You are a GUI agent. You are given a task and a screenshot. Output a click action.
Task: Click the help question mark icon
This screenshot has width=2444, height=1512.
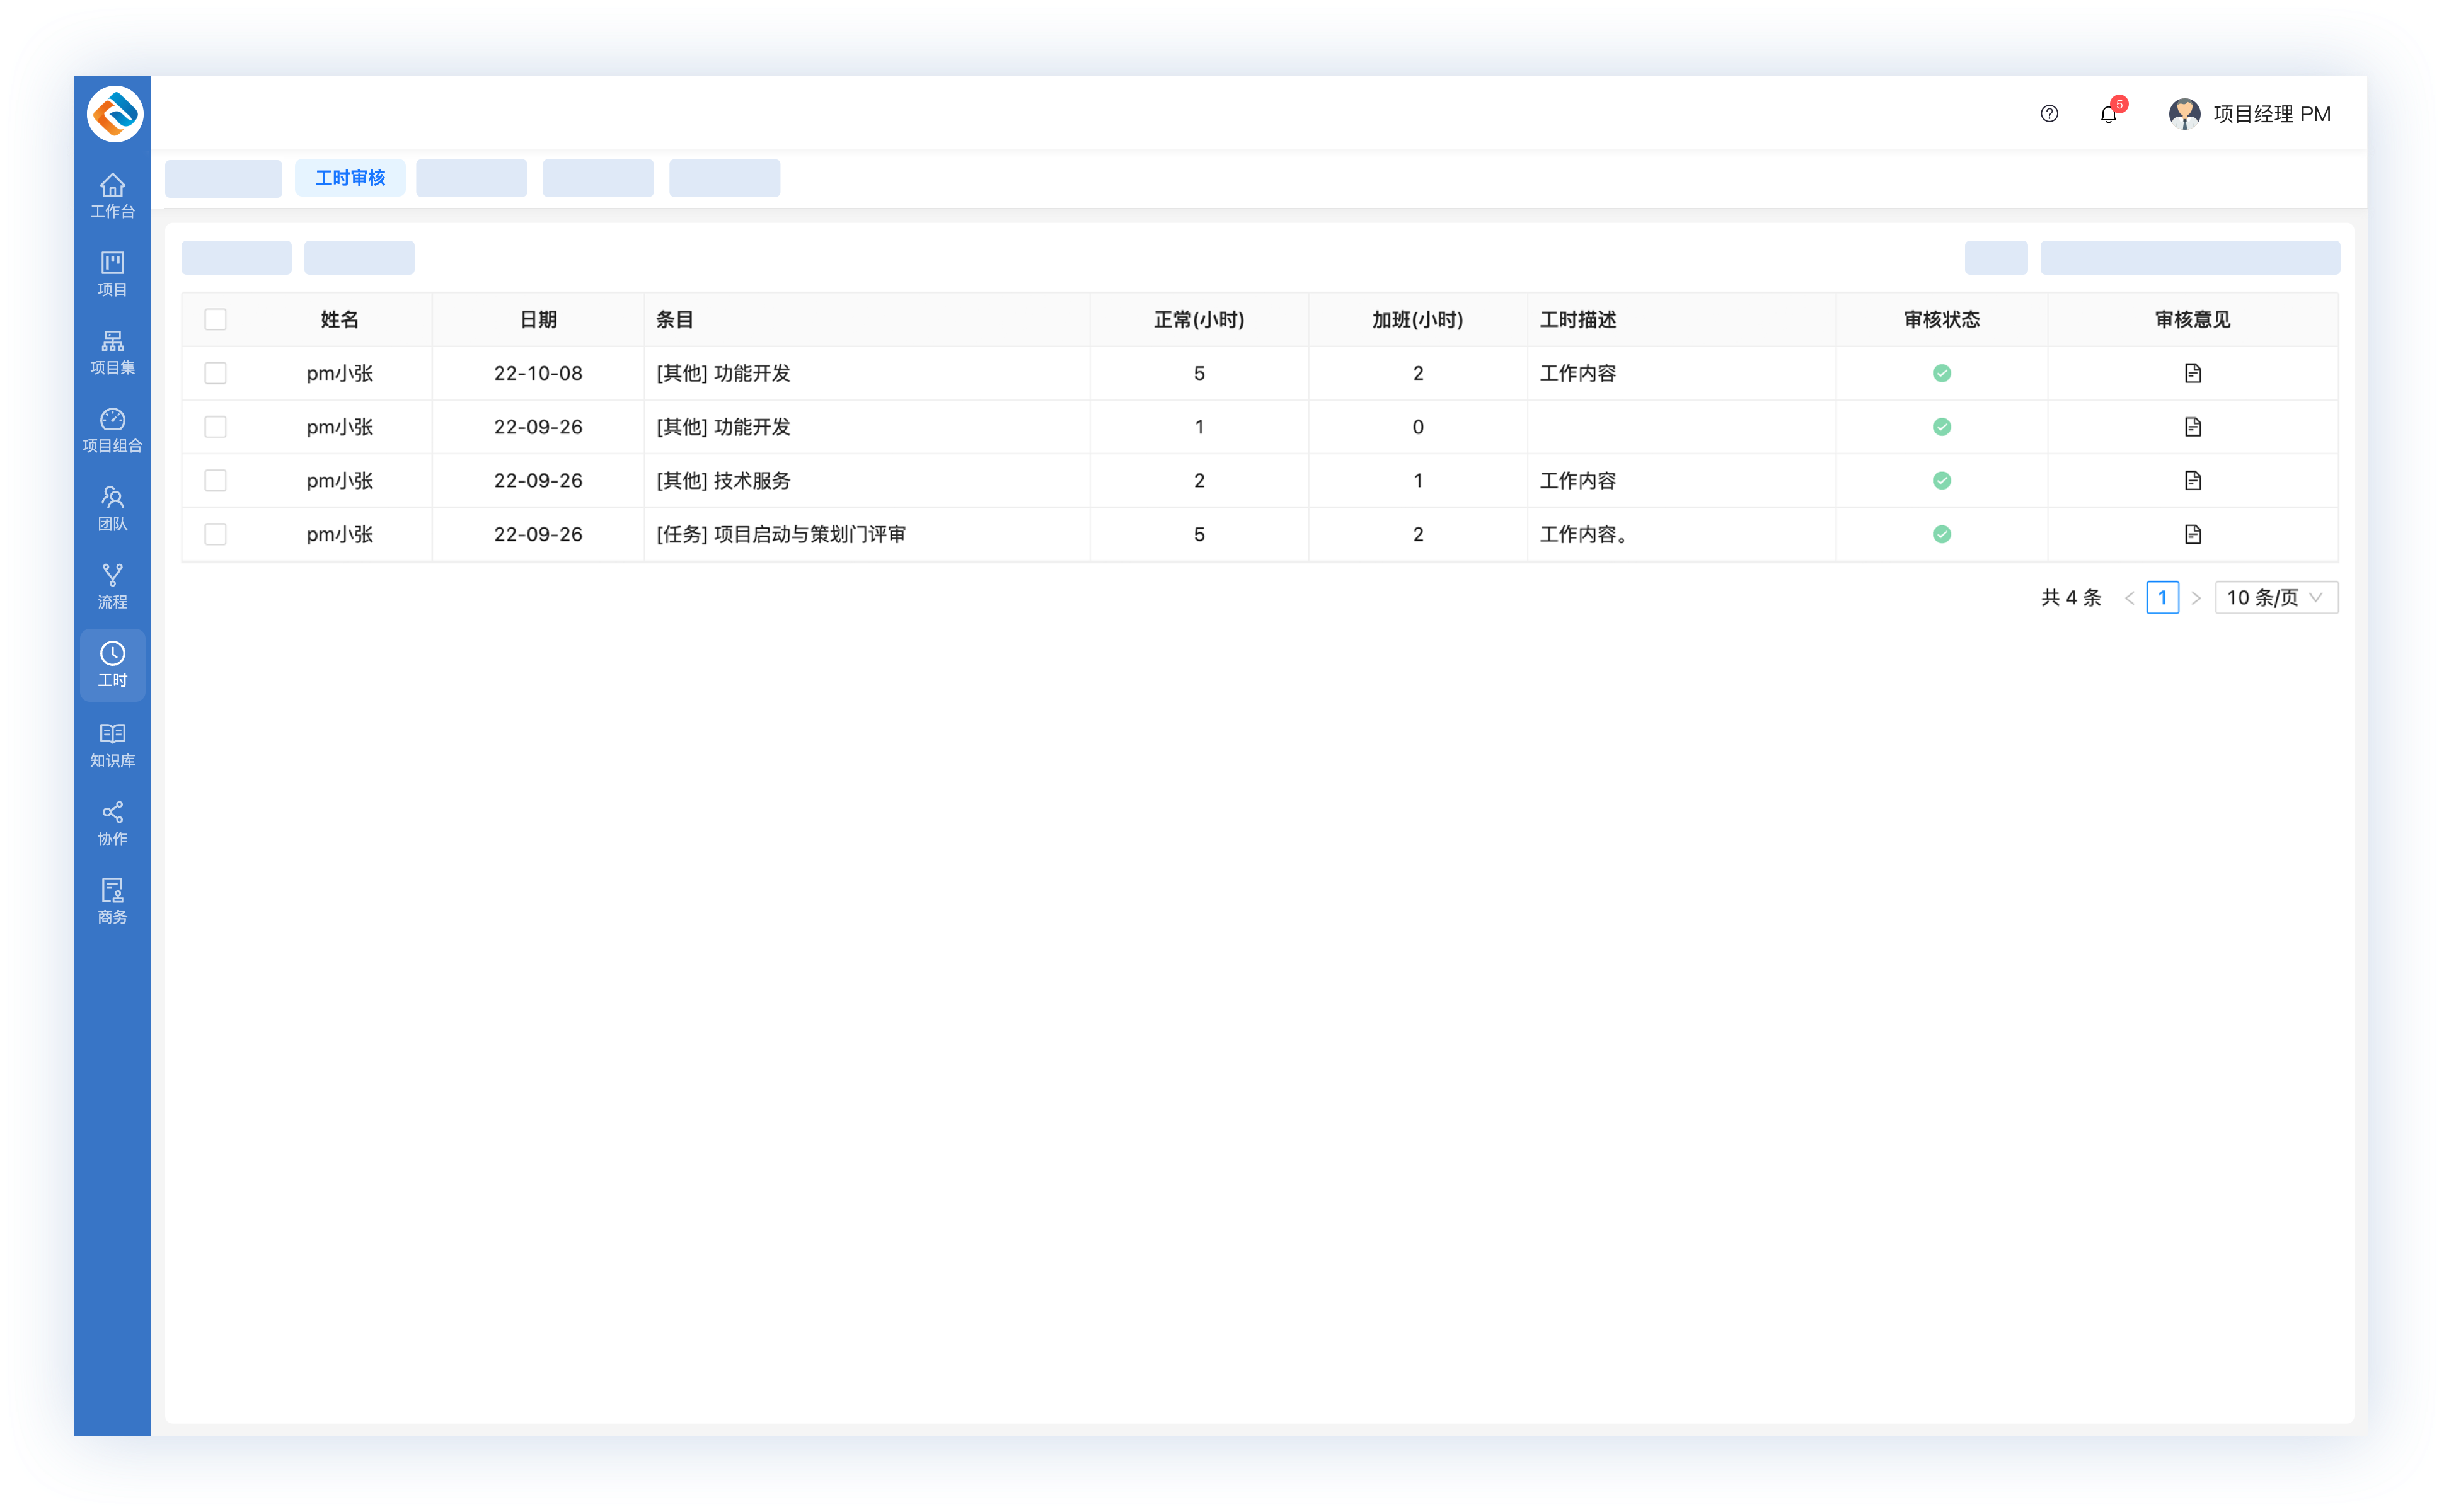[x=2049, y=114]
